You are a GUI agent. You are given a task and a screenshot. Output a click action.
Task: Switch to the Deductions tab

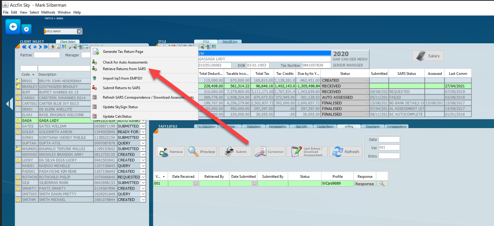click(x=254, y=126)
